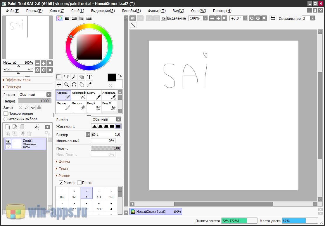325x226 pixels.
Task: Open the Холст menu
Action: click(57, 11)
